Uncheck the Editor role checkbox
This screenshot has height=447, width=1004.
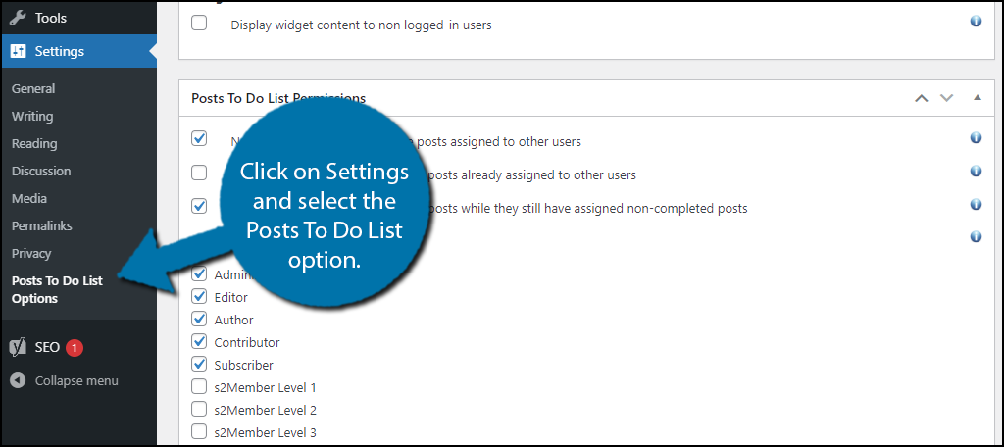tap(199, 296)
